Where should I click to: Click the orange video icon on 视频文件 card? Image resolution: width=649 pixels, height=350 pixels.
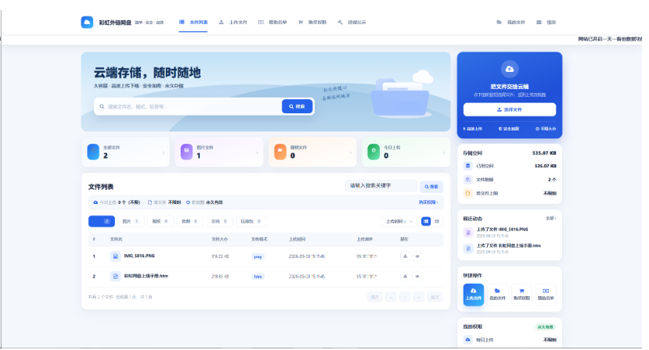pos(280,152)
